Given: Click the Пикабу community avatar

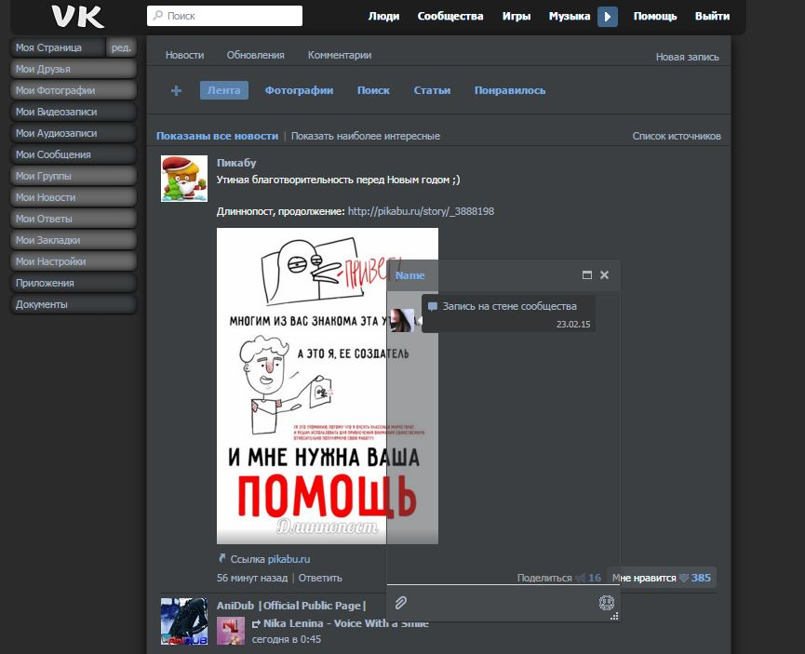Looking at the screenshot, I should coord(184,179).
